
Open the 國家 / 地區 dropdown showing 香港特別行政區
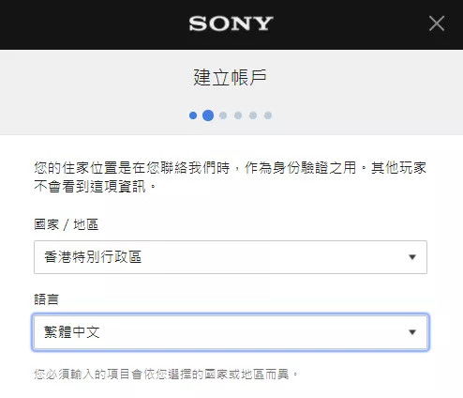tap(231, 257)
